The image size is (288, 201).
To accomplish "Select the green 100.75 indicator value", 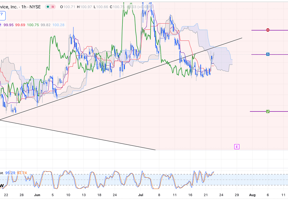I will pyautogui.click(x=33, y=25).
